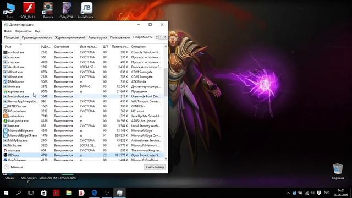Switch to the Пользователи tab
The height and width of the screenshot is (198, 352).
click(120, 37)
